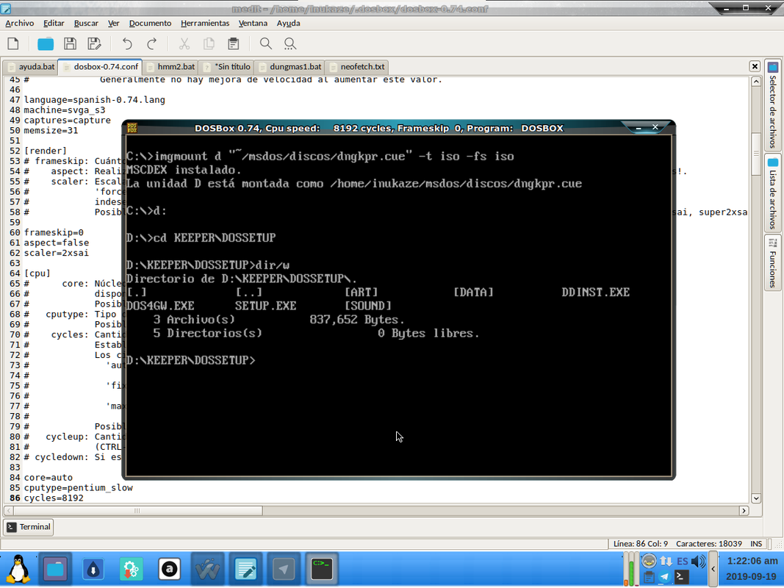Click the network arrows tray icon
This screenshot has width=784, height=588.
pyautogui.click(x=666, y=561)
